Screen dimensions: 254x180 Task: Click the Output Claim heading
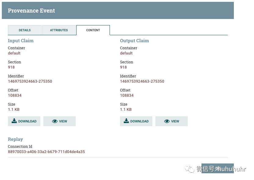pyautogui.click(x=134, y=41)
